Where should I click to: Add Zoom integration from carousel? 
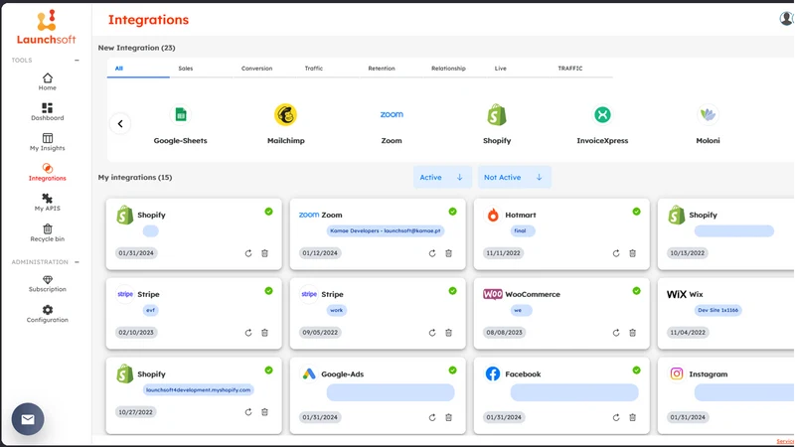[x=392, y=125]
